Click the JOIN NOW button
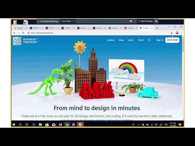The width and height of the screenshot is (195, 146). [172, 40]
